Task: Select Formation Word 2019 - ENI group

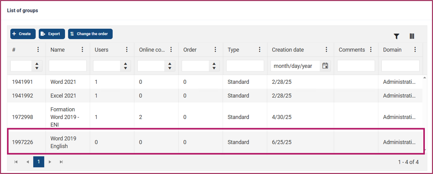Action: point(65,117)
